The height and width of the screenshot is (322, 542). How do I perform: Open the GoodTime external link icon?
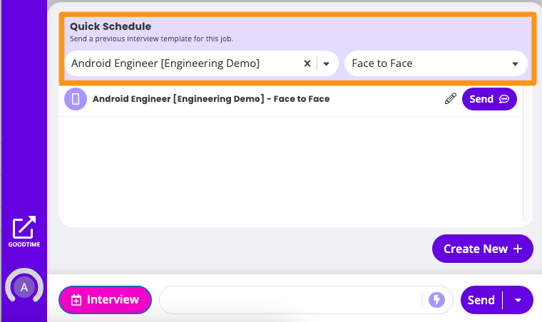pyautogui.click(x=24, y=227)
